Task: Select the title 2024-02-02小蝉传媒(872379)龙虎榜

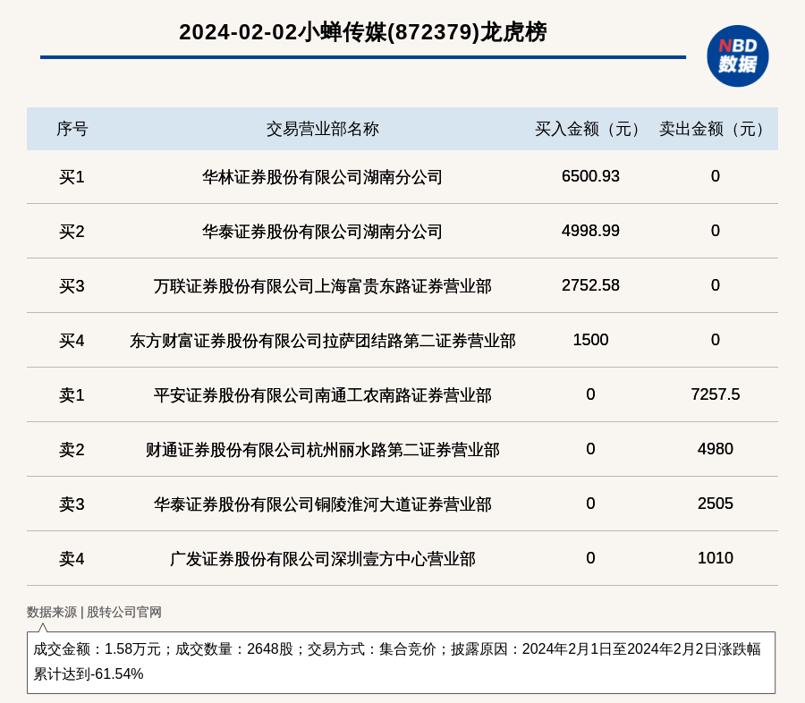Action: click(362, 32)
